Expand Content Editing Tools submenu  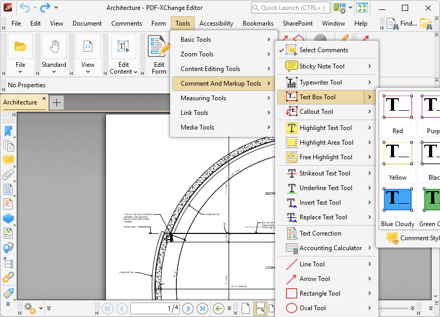coord(223,69)
